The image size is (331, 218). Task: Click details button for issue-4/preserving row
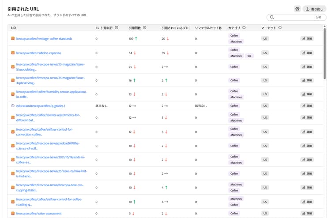(307, 80)
